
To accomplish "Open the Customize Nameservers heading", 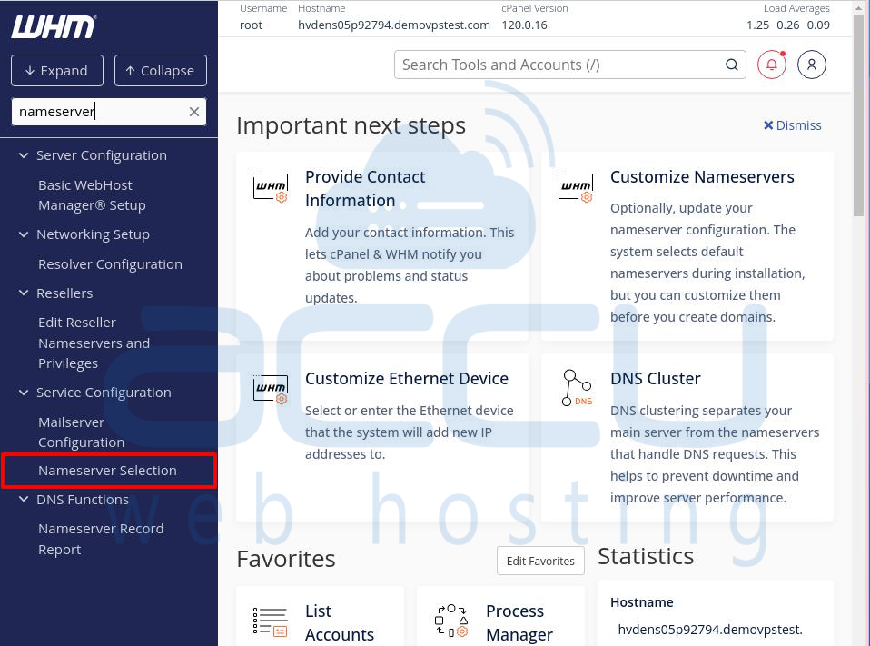I will pos(702,177).
